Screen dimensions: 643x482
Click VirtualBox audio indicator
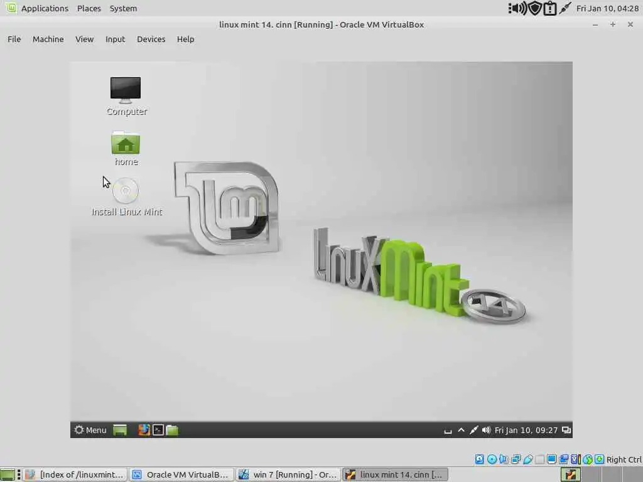coord(504,459)
